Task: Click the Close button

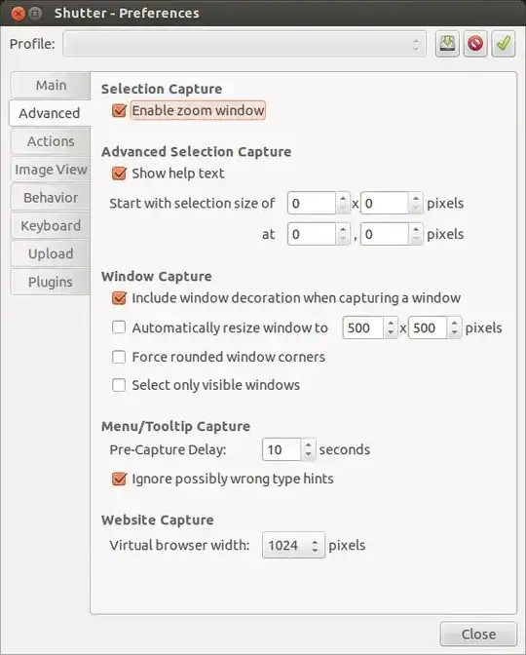Action: pos(478,635)
